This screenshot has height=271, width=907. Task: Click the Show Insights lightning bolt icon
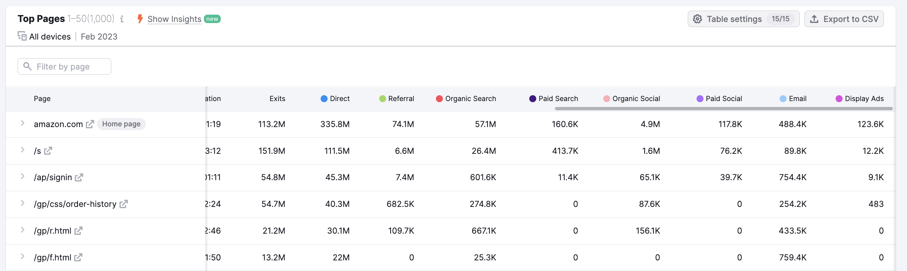[x=140, y=19]
